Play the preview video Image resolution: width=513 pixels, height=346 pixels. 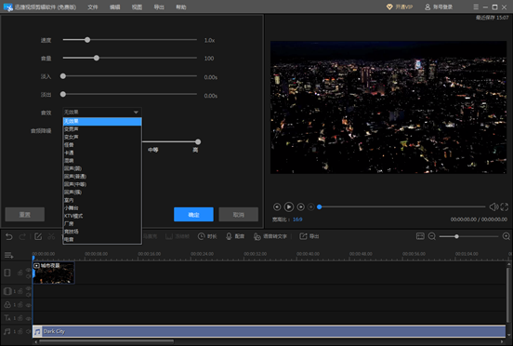[288, 206]
